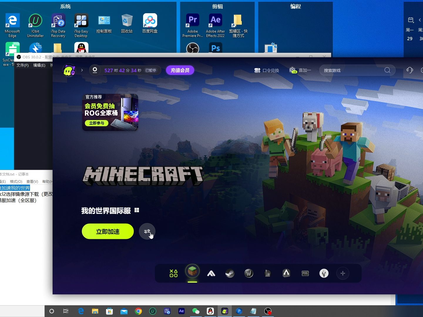This screenshot has height=317, width=423.
Task: Open OBS 编辑(E) menu
Action: [x=39, y=65]
